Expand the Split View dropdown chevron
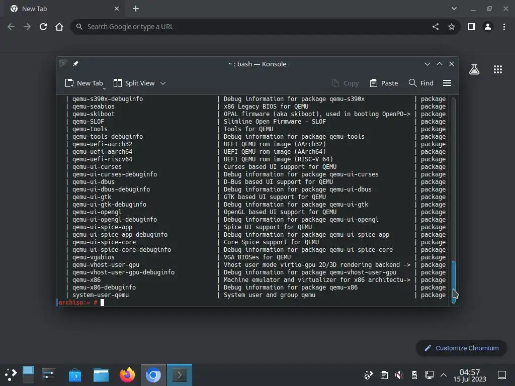The height and width of the screenshot is (386, 515). (x=163, y=83)
